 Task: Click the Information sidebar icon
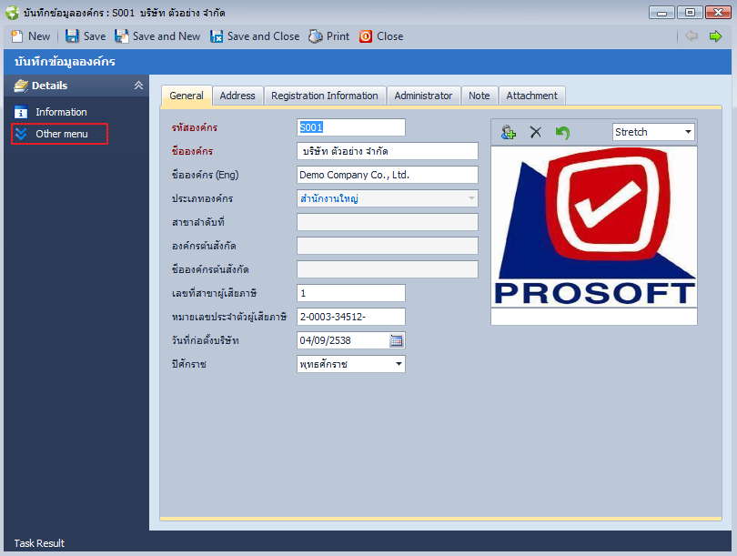click(21, 112)
